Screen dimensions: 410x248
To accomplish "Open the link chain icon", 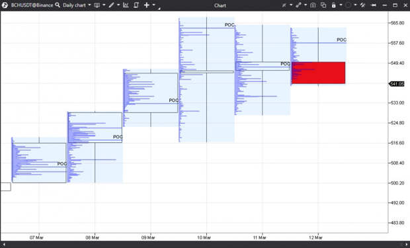I will pos(298,5).
